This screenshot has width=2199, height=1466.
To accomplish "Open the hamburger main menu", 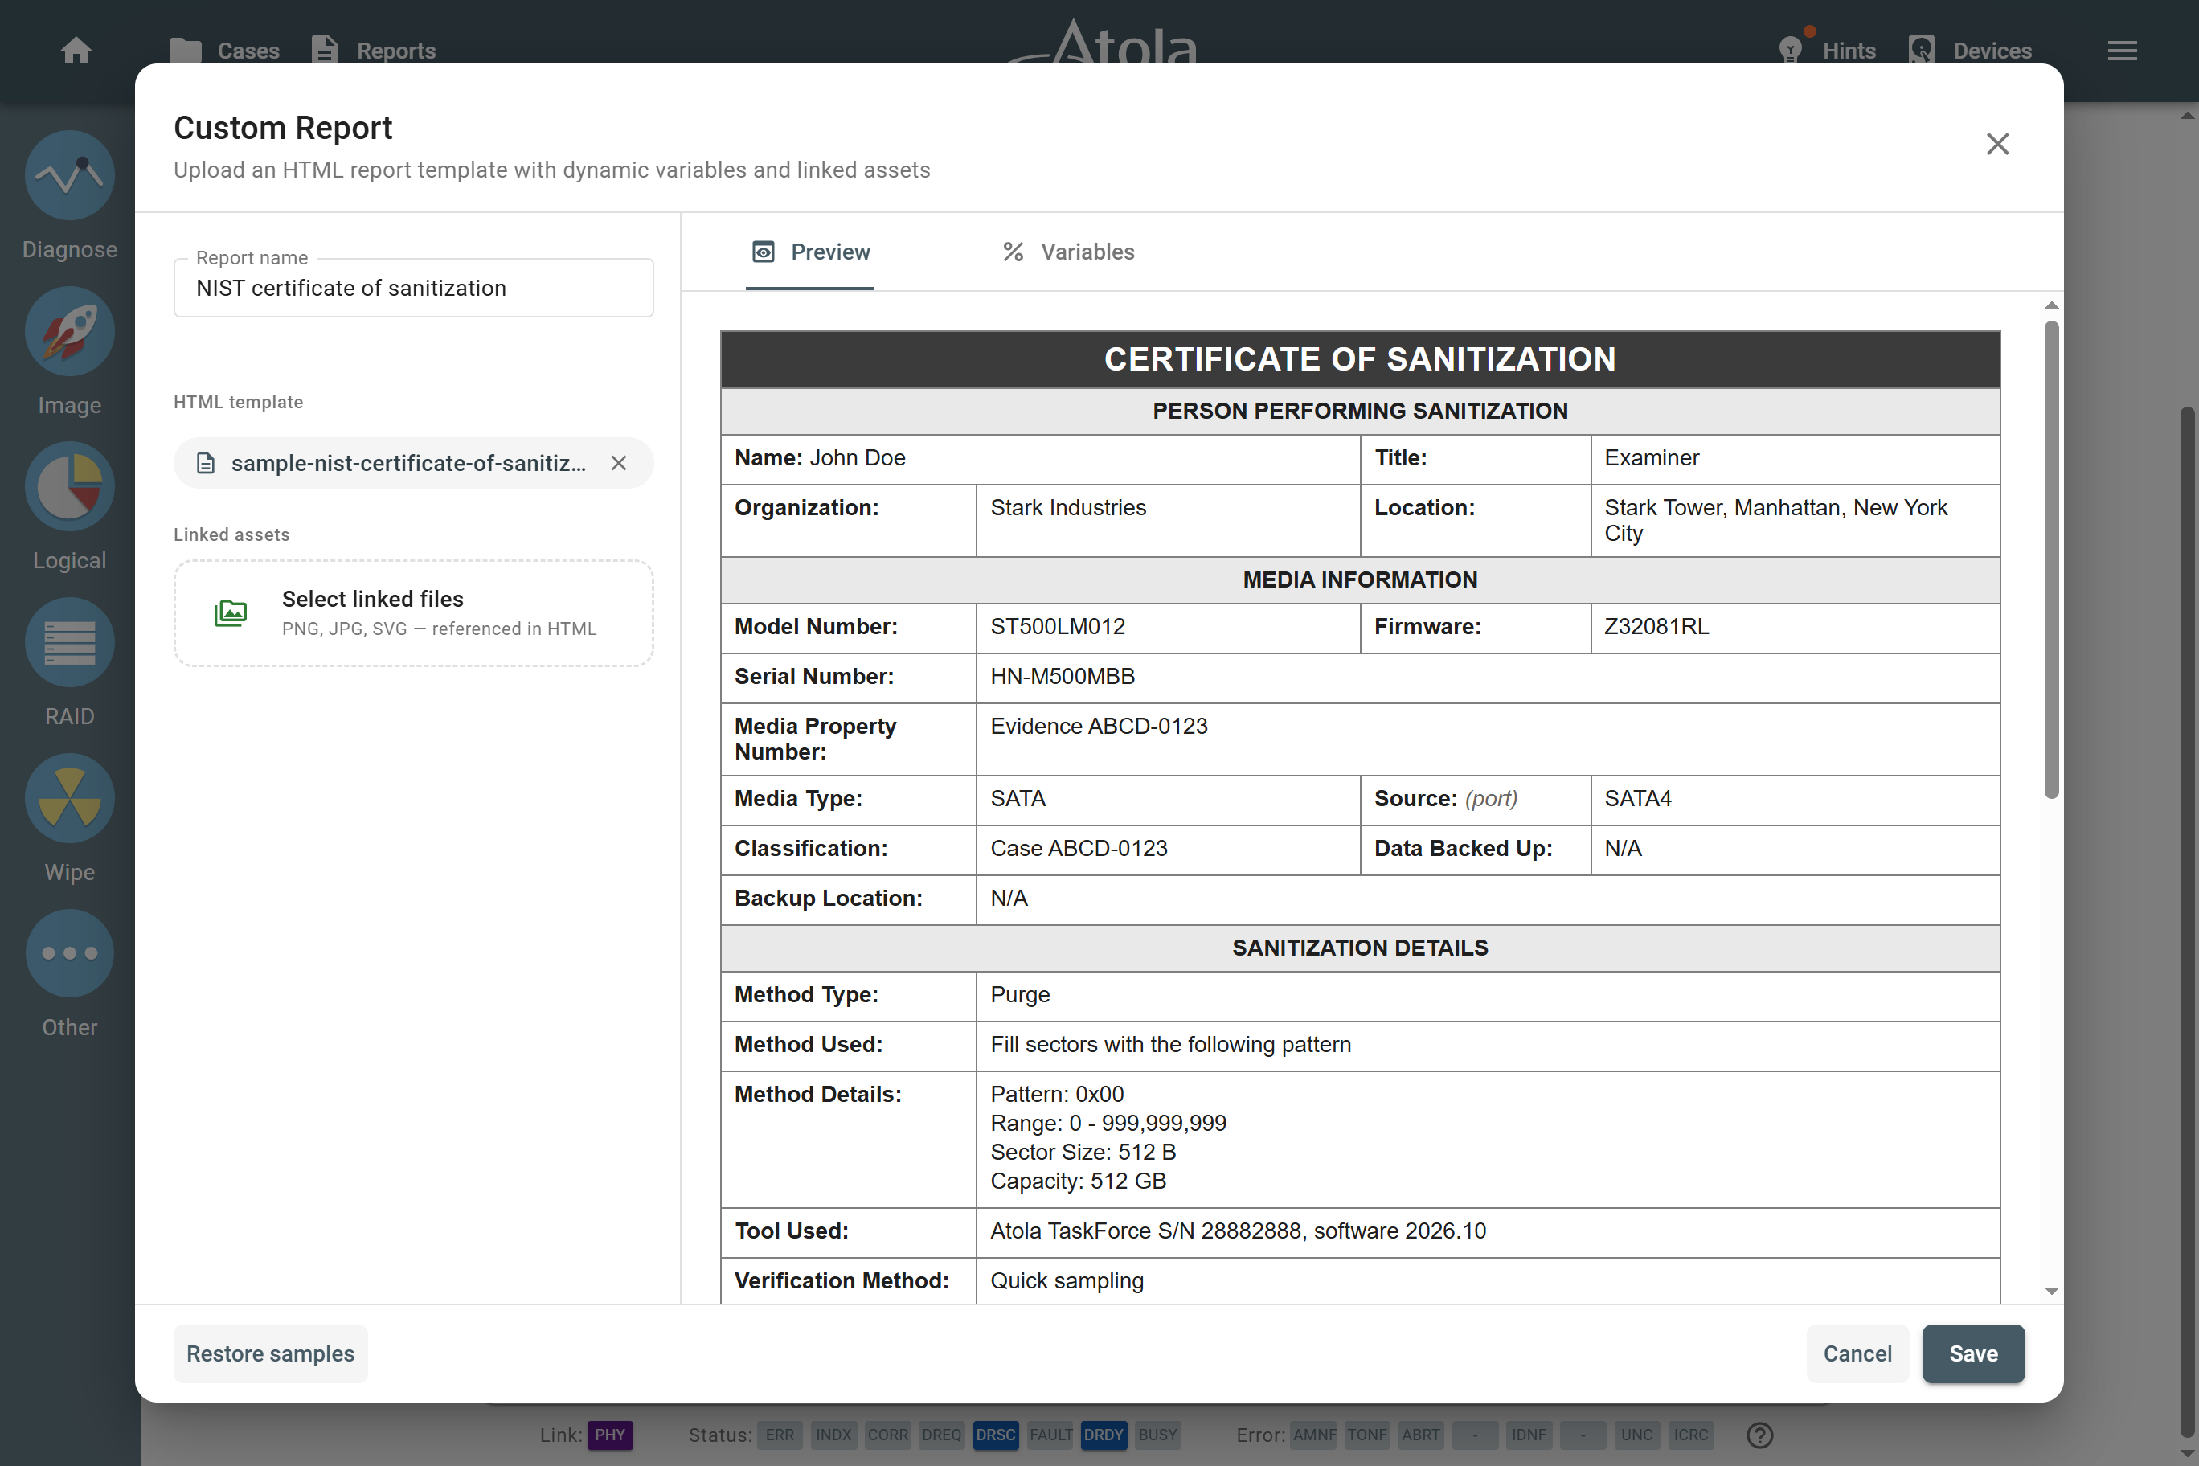I will 2123,51.
